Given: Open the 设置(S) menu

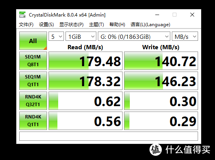Looking at the screenshot, I should [46, 25].
